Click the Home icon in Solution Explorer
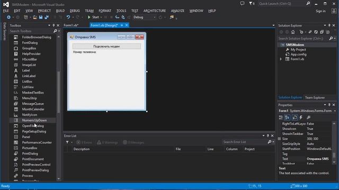The width and height of the screenshot is (339, 190). (x=293, y=32)
